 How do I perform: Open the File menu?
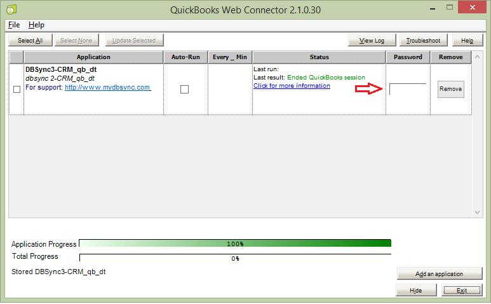(14, 25)
